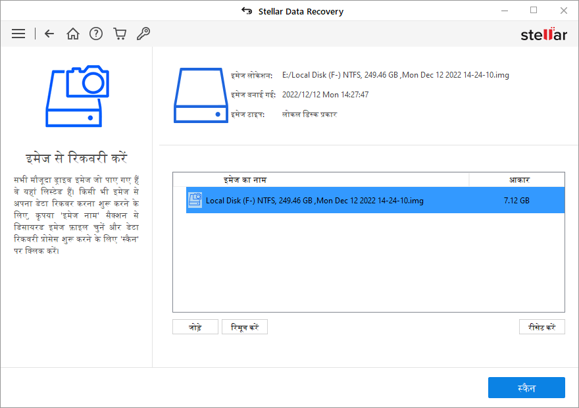579x408 pixels.
Task: Click the shopping cart buy icon
Action: 120,34
